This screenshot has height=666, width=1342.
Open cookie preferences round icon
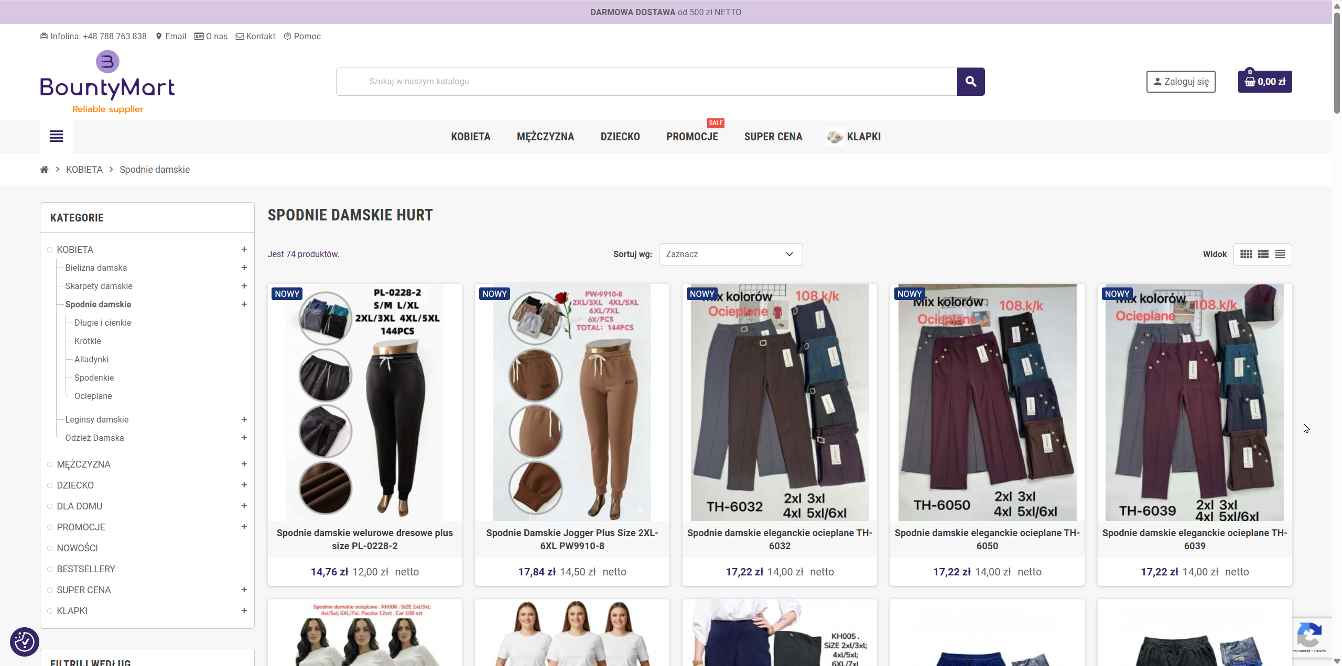pyautogui.click(x=24, y=641)
